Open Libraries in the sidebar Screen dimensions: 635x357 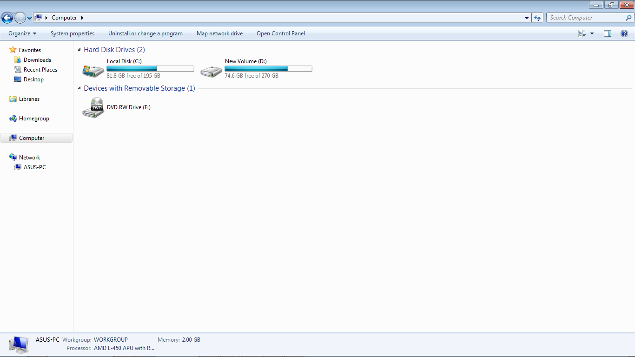tap(29, 99)
